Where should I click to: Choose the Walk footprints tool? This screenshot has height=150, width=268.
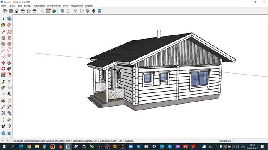pyautogui.click(x=3, y=126)
